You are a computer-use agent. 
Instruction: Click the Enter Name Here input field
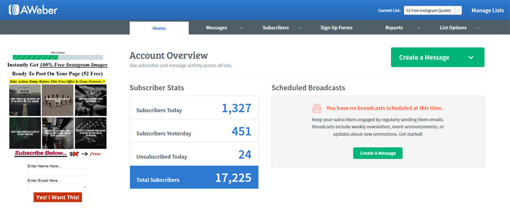[57, 173]
